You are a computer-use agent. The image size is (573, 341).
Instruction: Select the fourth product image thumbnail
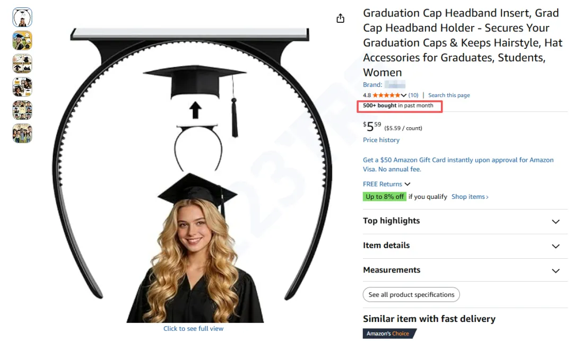tap(22, 87)
